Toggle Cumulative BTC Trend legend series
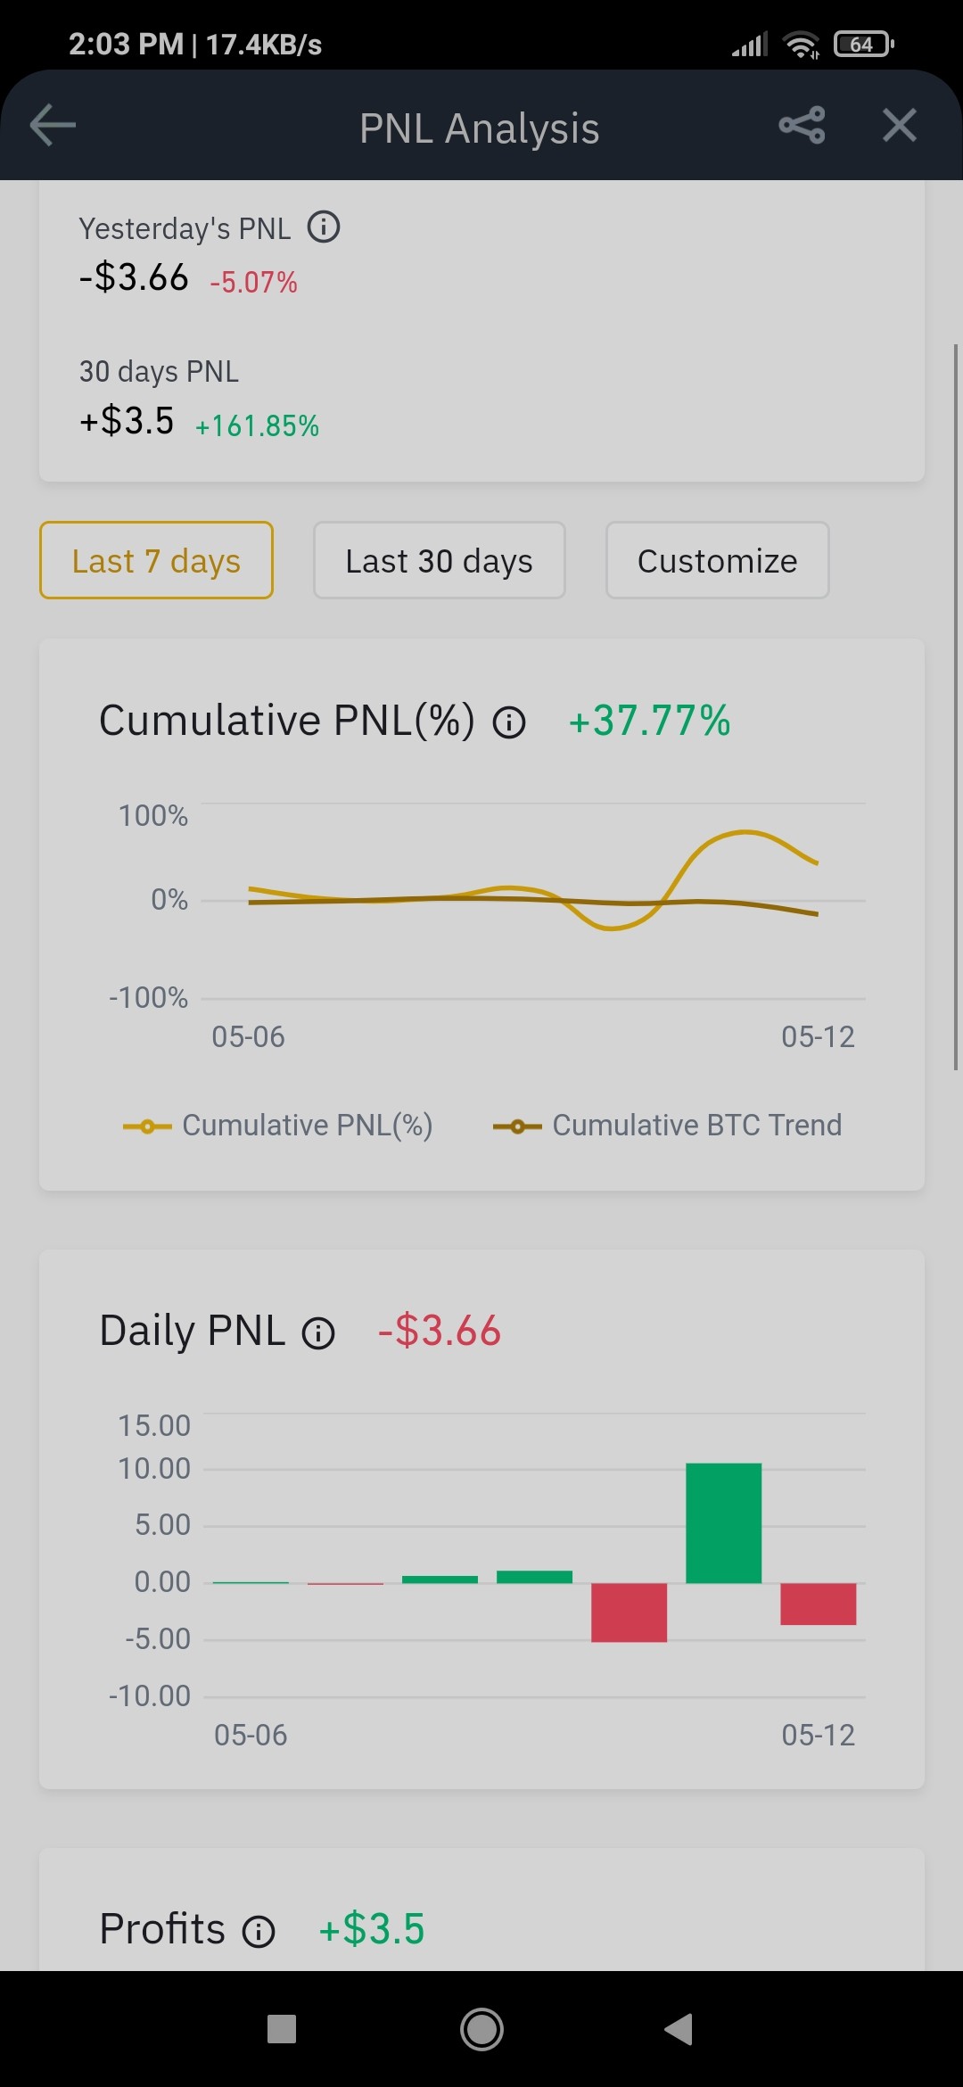Screen dimensions: 963x2087 pyautogui.click(x=667, y=1126)
